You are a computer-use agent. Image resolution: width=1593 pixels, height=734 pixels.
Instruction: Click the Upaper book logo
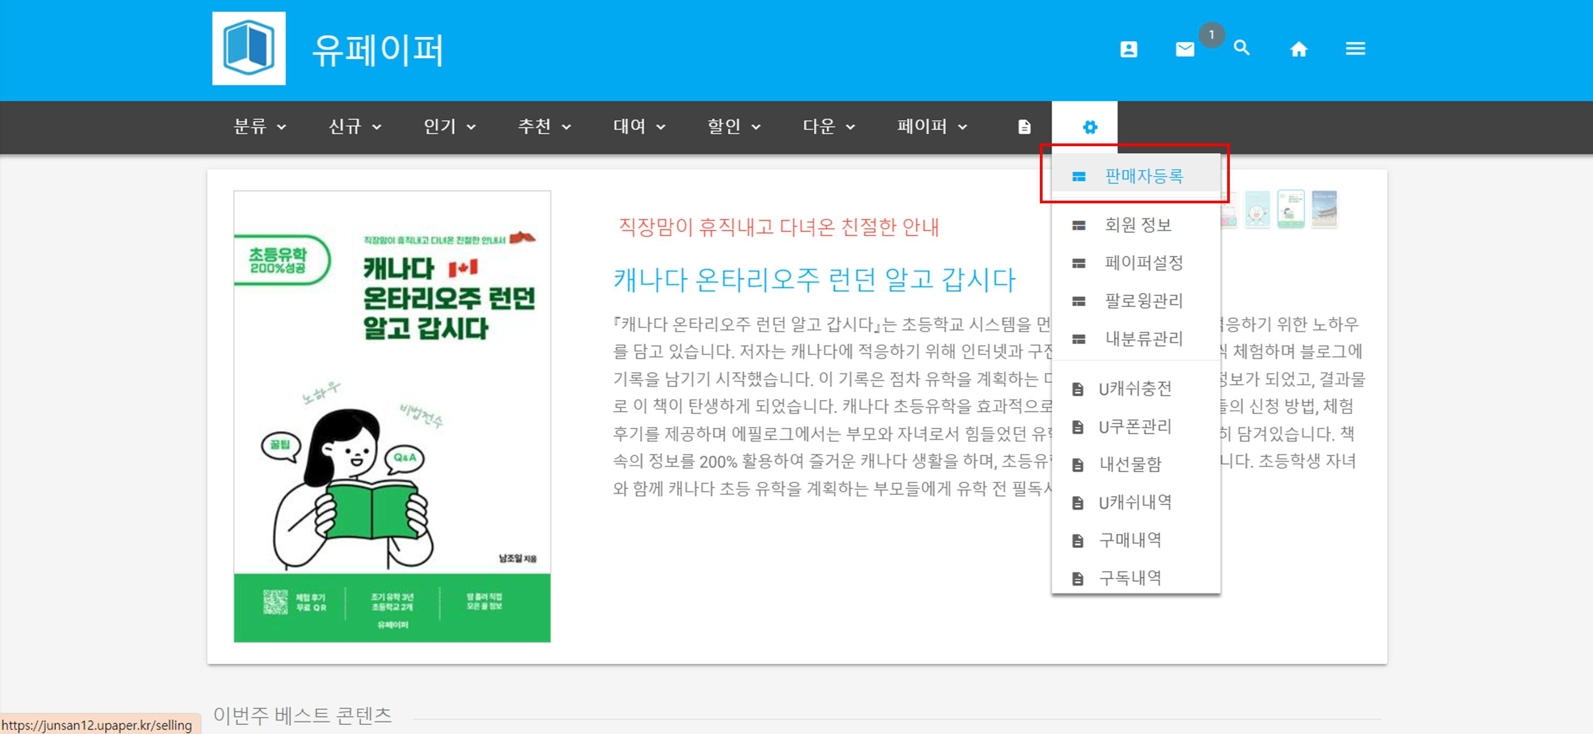click(x=249, y=48)
